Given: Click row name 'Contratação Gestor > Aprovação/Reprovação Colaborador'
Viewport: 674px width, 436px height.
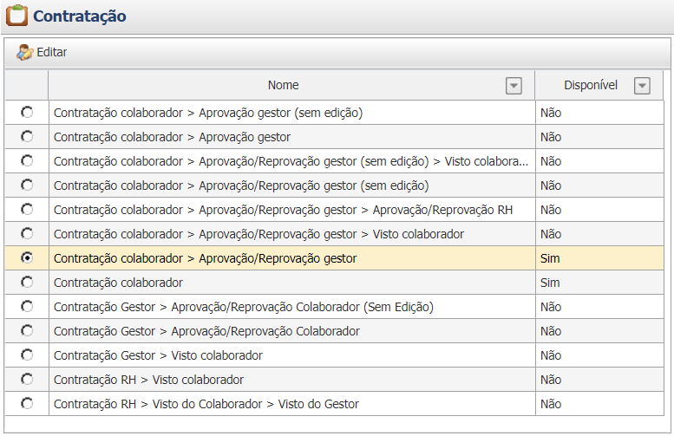Looking at the screenshot, I should coord(206,331).
